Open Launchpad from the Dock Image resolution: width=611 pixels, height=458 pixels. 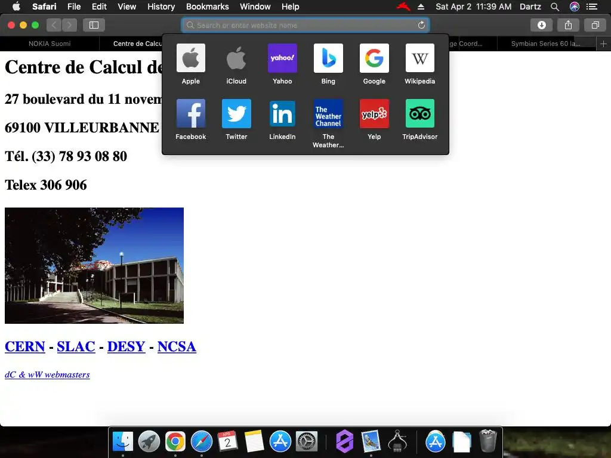pyautogui.click(x=149, y=442)
